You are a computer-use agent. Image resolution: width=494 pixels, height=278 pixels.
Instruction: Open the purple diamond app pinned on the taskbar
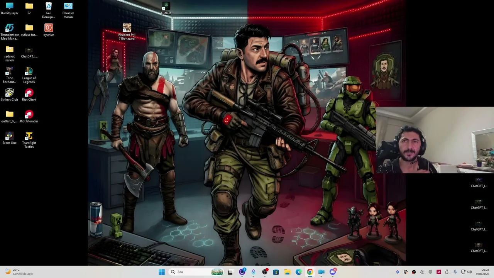pos(253,272)
